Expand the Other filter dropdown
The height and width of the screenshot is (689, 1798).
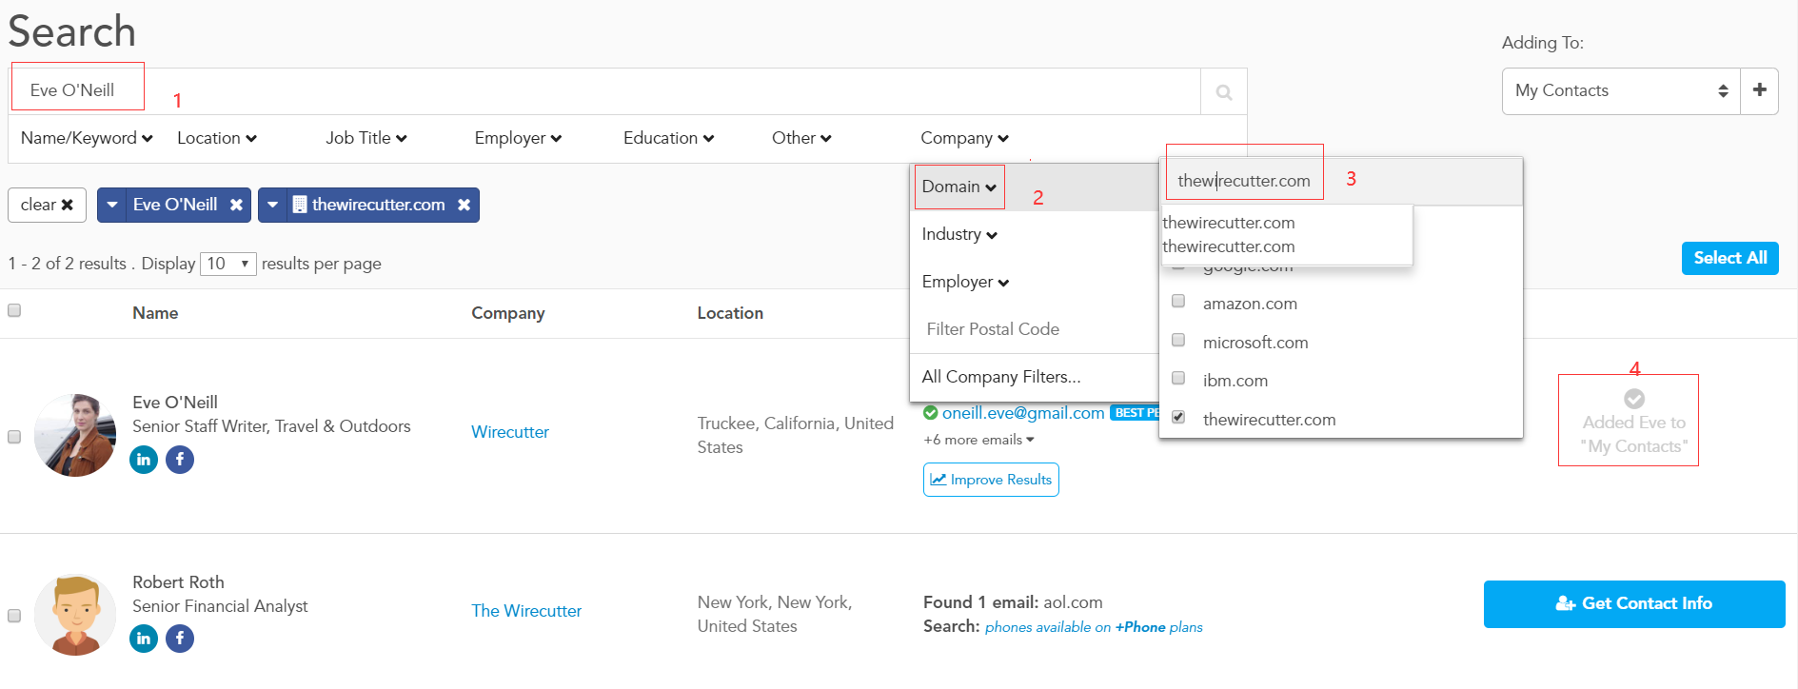[x=801, y=138]
